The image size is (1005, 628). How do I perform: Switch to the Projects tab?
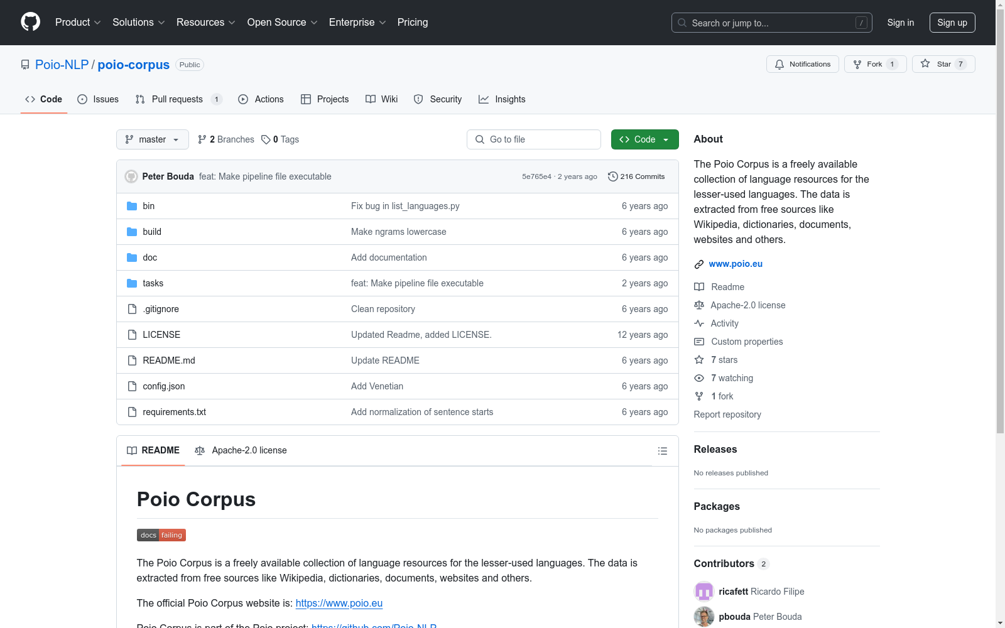point(325,99)
